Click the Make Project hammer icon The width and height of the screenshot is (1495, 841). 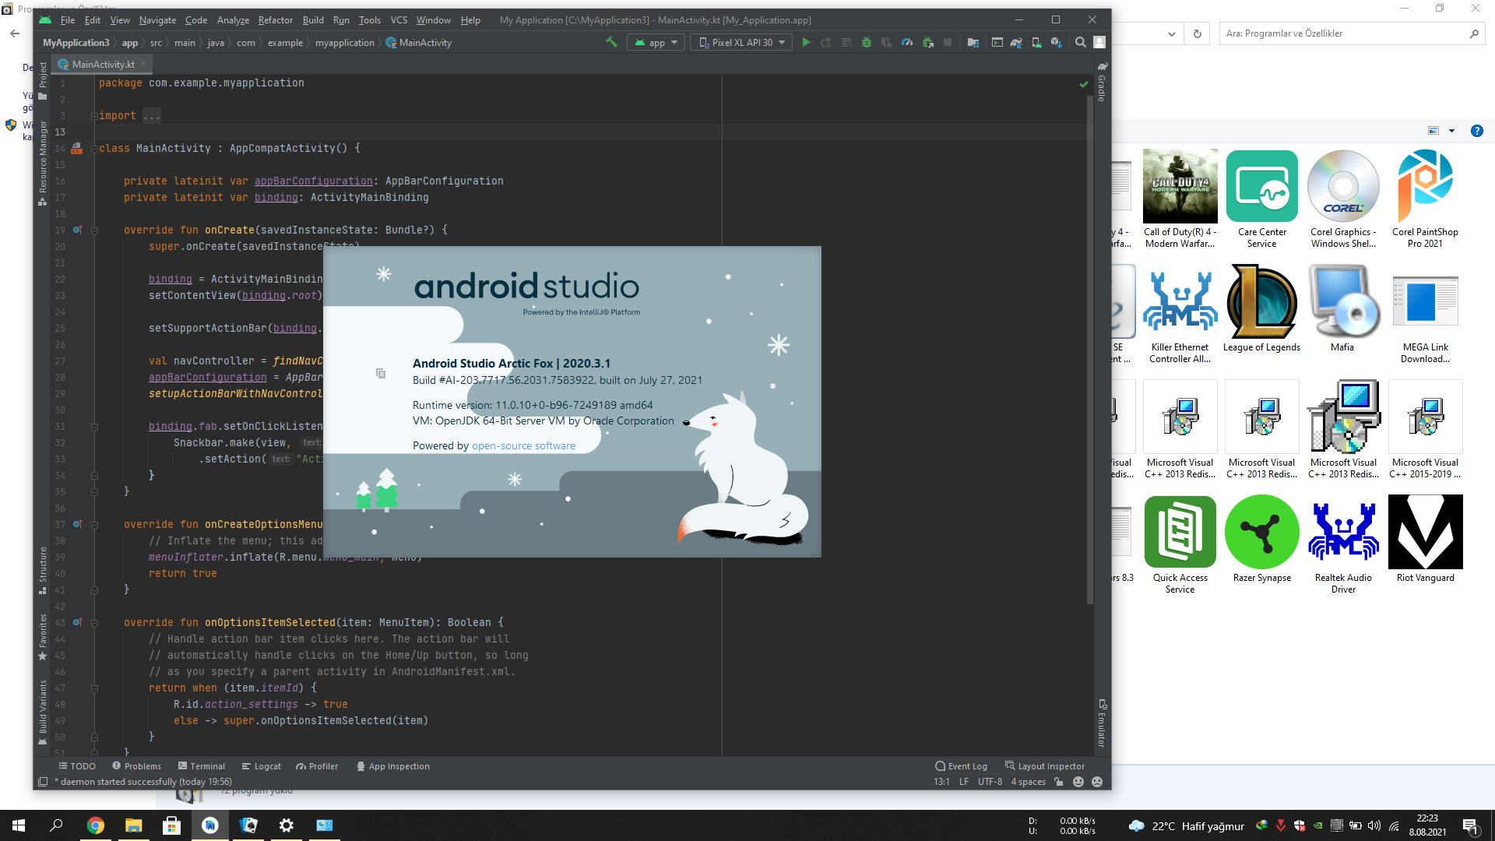611,42
